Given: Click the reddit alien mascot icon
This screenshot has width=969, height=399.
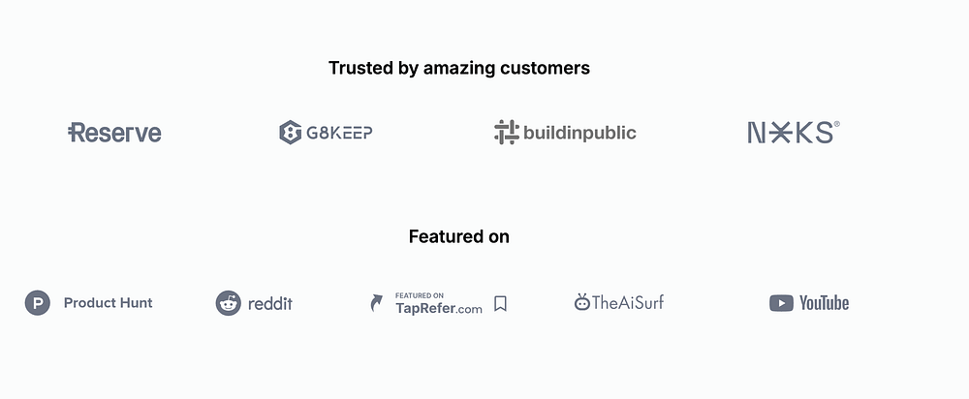Looking at the screenshot, I should tap(228, 303).
